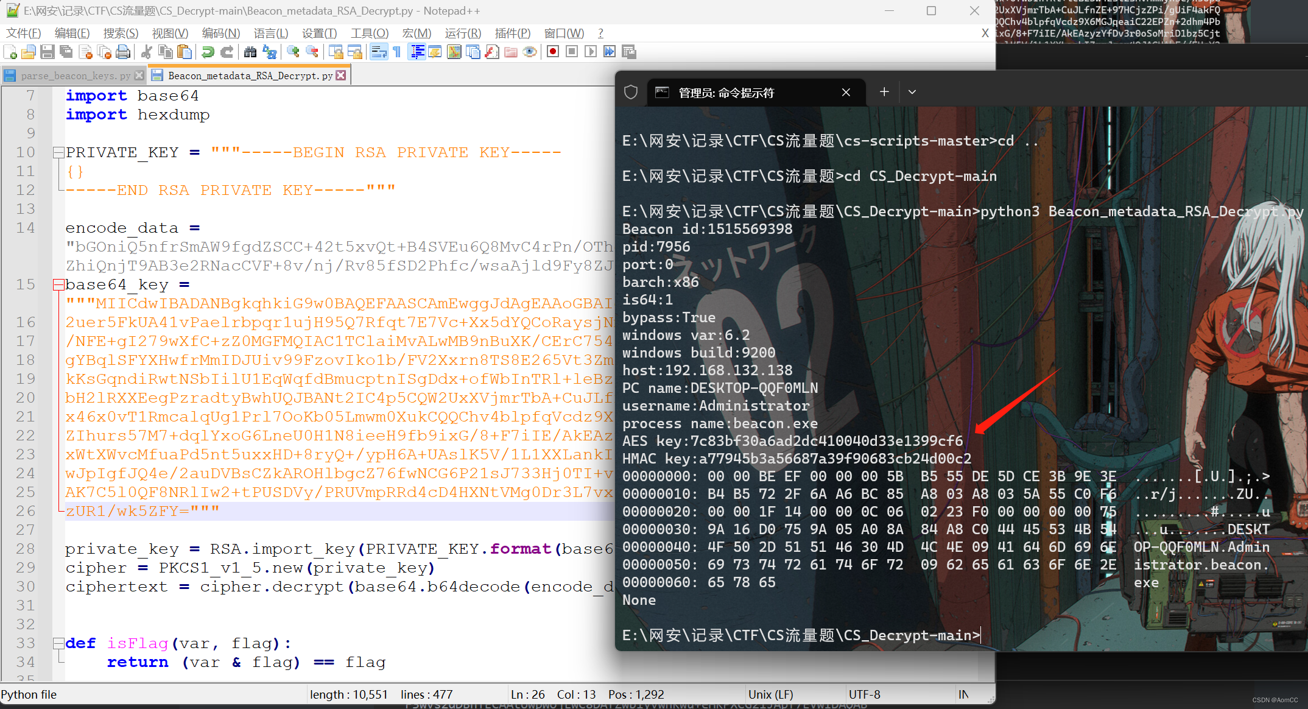
Task: Select the Beacon_metadata_RSA_Decrypt.py tab
Action: click(249, 76)
